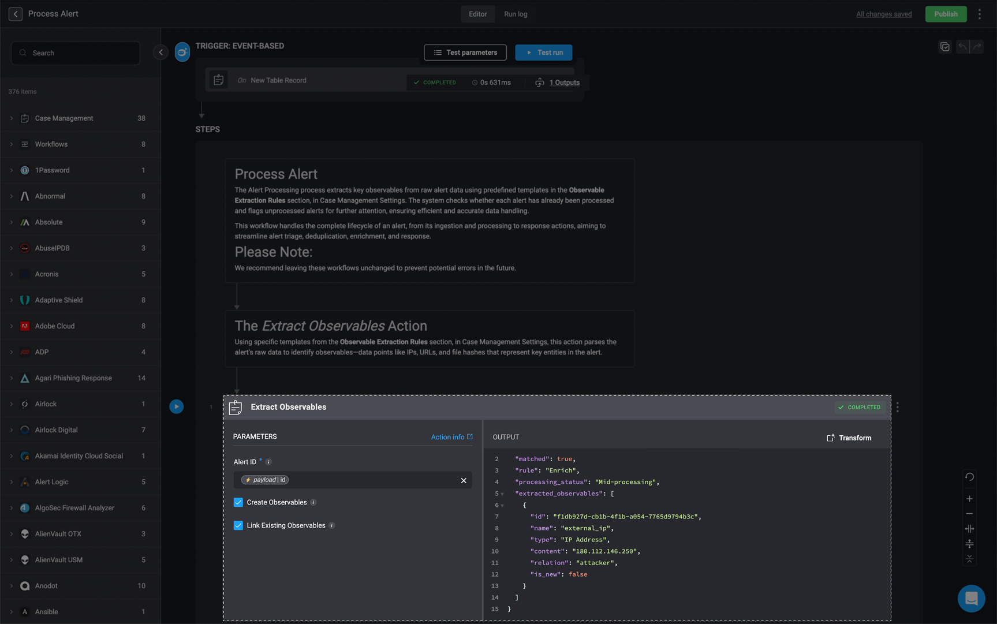Start a Test run

pyautogui.click(x=544, y=53)
